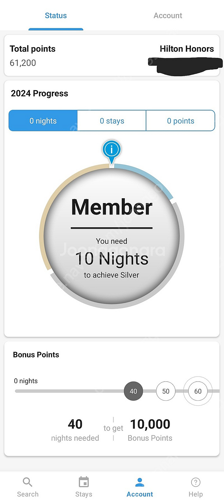Tap the Hilton Honors label
224x502 pixels.
187,49
